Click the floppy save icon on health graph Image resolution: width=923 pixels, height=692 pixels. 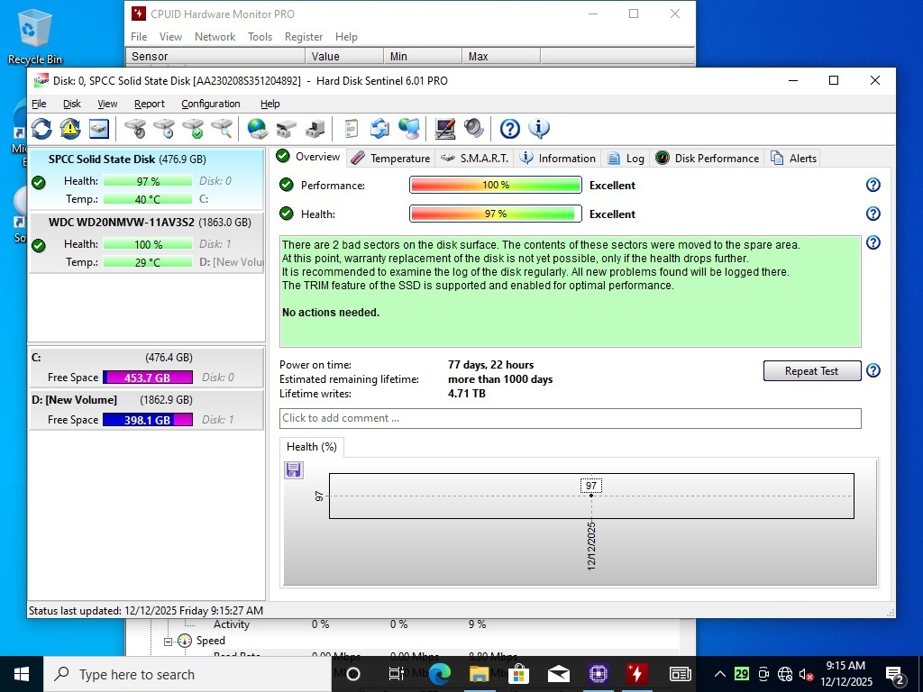(294, 470)
